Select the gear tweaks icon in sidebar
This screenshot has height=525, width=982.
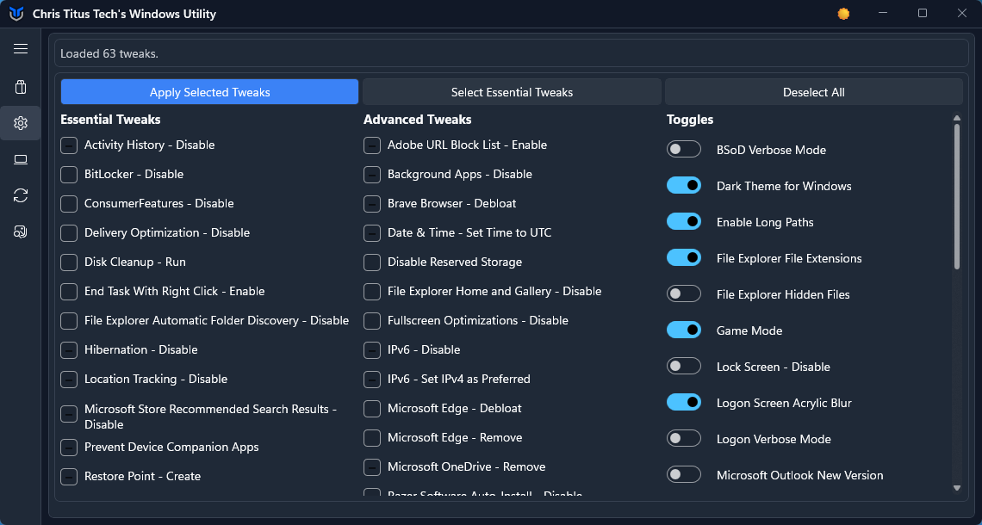[21, 123]
